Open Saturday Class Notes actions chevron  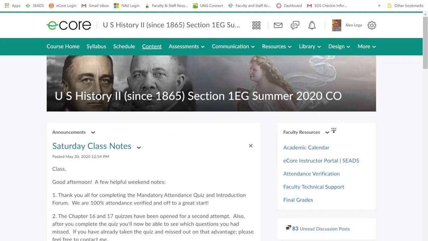pyautogui.click(x=139, y=147)
